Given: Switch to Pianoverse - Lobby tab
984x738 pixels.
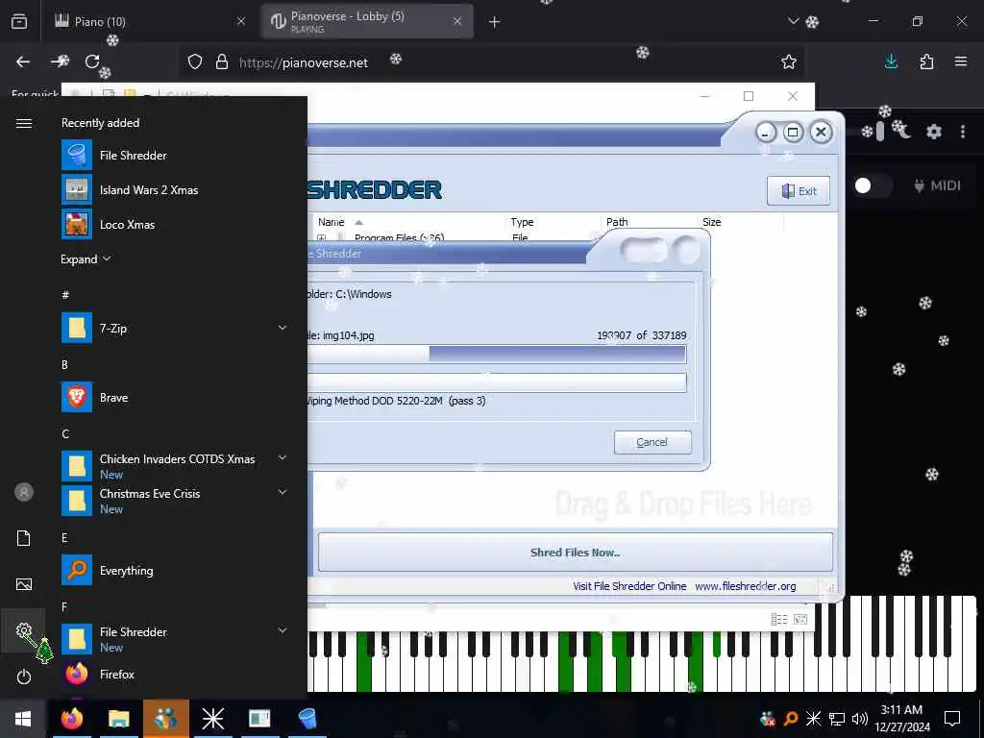Looking at the screenshot, I should [367, 21].
